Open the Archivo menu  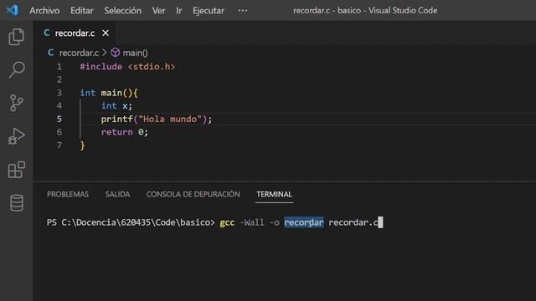(x=44, y=11)
